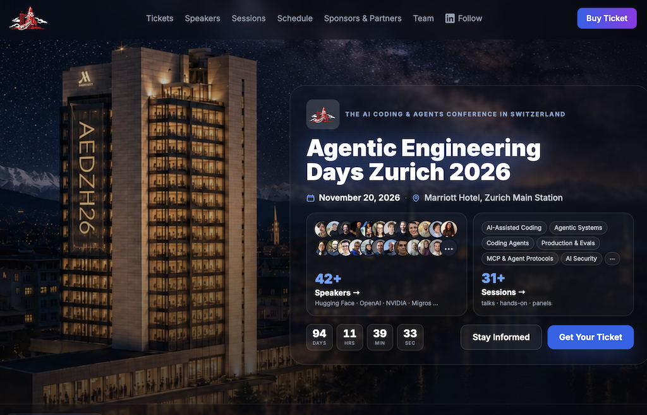Click the 31+ sessions count
The height and width of the screenshot is (415, 647).
click(x=493, y=278)
